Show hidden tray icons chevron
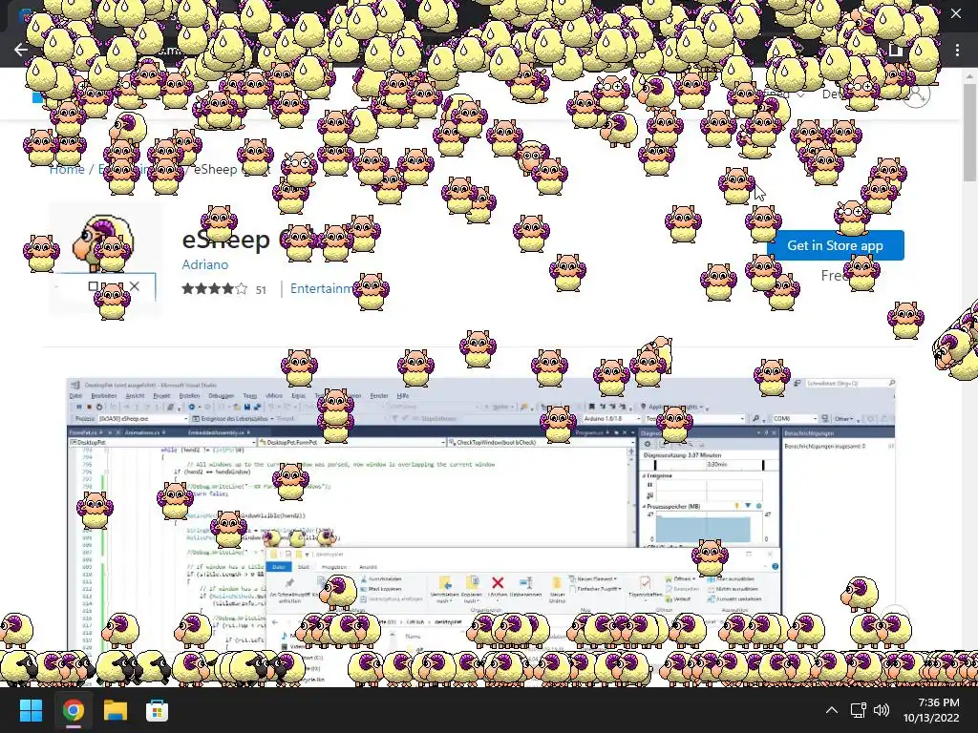 [832, 710]
